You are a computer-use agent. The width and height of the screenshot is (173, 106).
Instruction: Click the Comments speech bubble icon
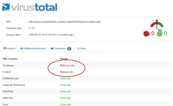(x=52, y=49)
